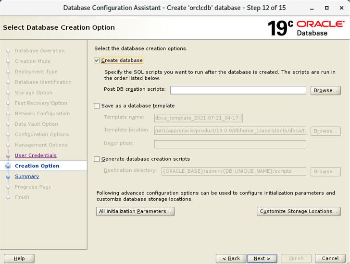The width and height of the screenshot is (350, 264).
Task: Click 'Select the database creation options.' text
Action: coord(141,48)
